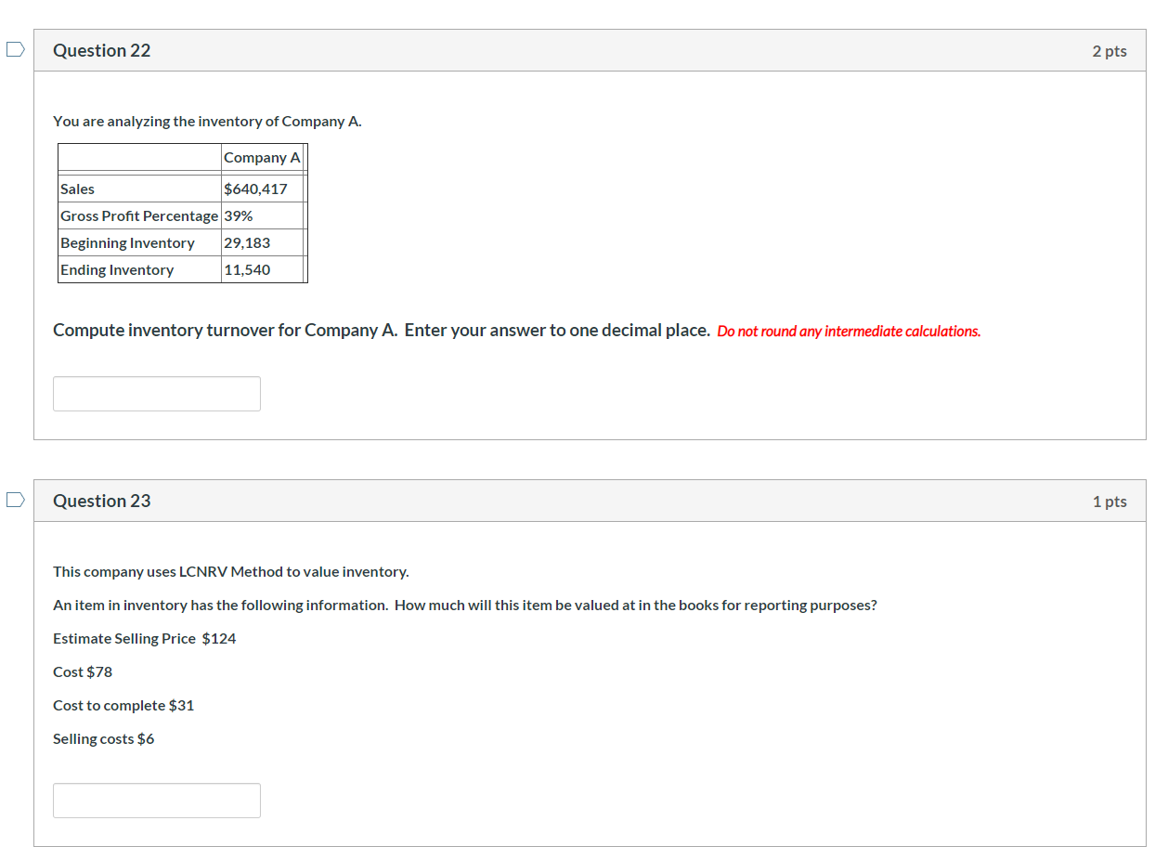The height and width of the screenshot is (847, 1168).
Task: Click "You are analyzing the inventory of Company A."
Action: [207, 122]
